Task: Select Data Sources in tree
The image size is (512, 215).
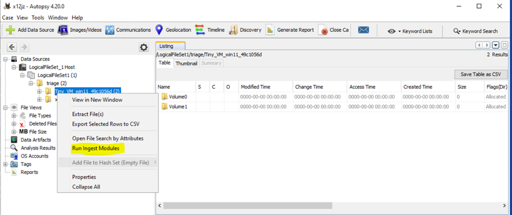Action: 35,59
